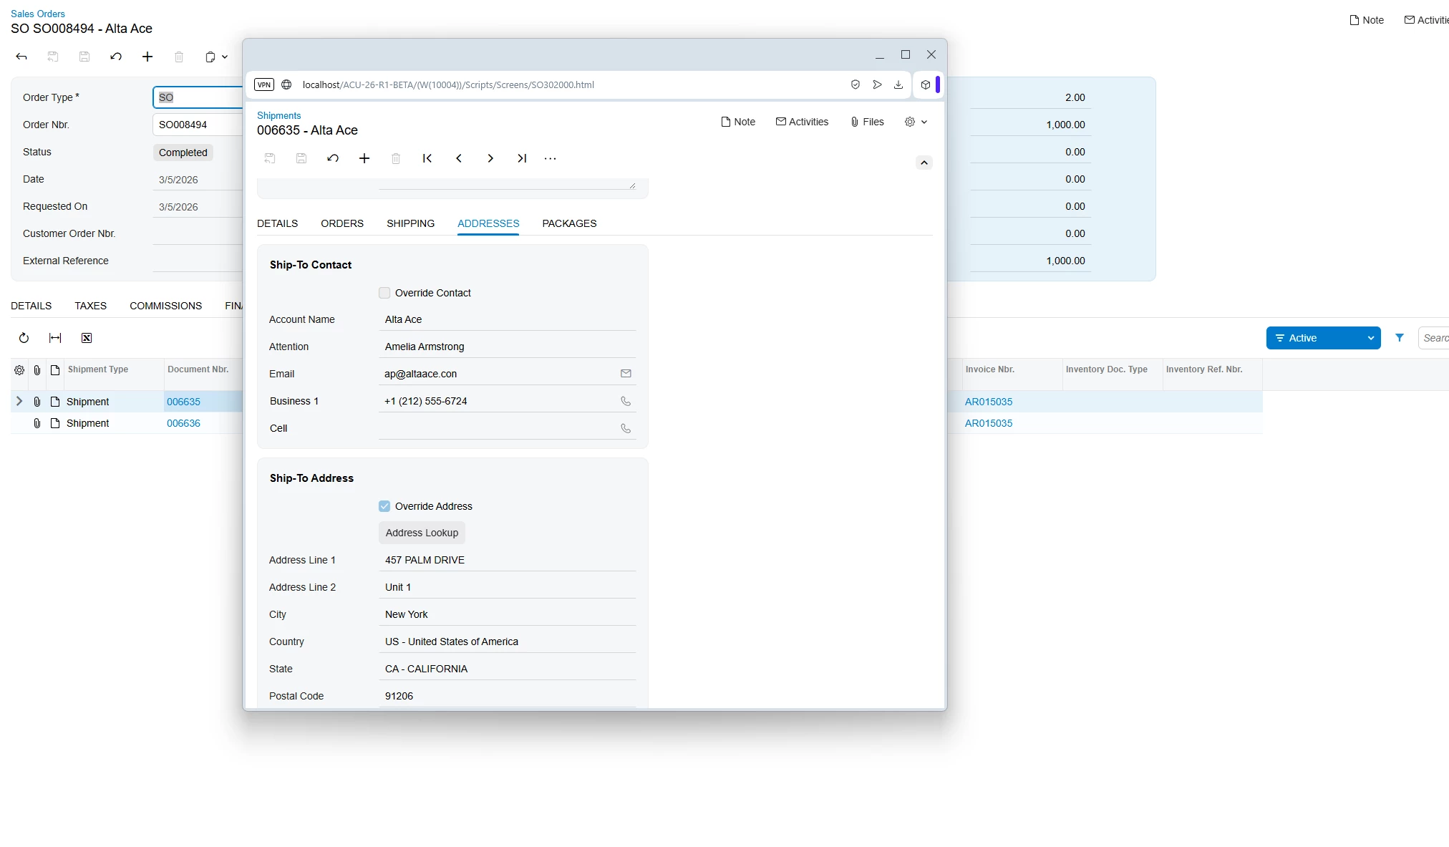
Task: Click the undo icon in the Shipments toolbar
Action: click(x=333, y=158)
